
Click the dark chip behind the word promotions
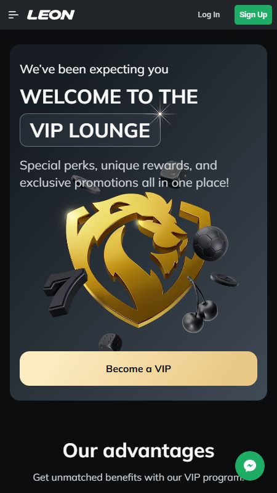click(x=86, y=184)
